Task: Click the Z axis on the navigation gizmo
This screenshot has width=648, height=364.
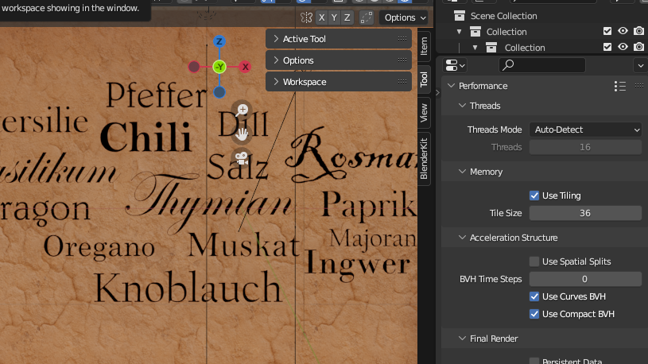Action: (219, 41)
